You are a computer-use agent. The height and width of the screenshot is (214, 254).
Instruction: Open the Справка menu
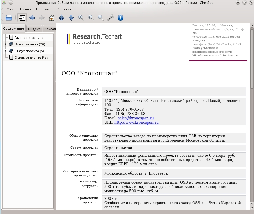pyautogui.click(x=64, y=9)
